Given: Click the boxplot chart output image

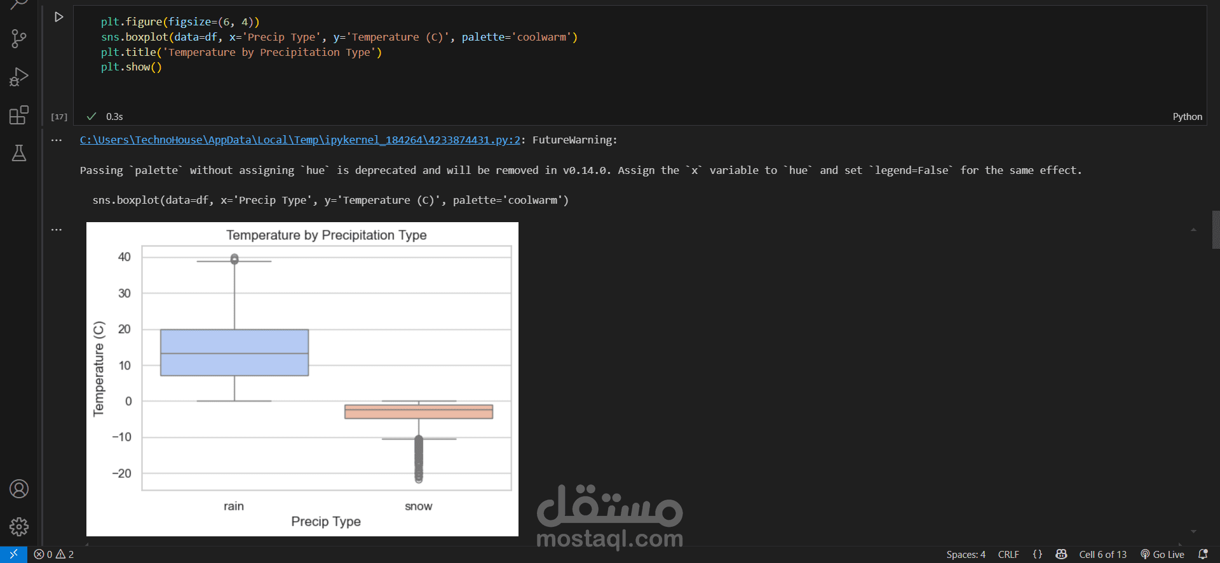Looking at the screenshot, I should click(x=302, y=379).
